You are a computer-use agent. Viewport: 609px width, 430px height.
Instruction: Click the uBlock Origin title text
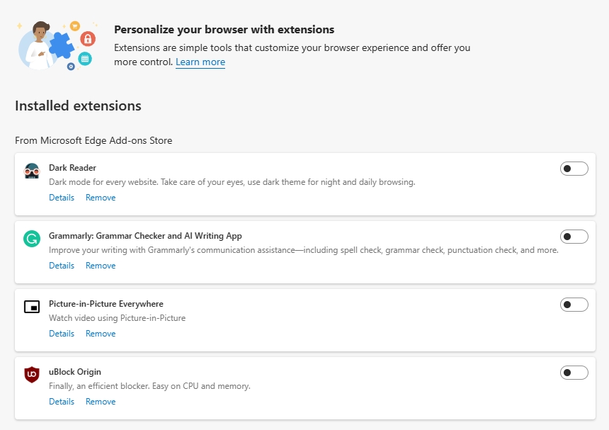pyautogui.click(x=75, y=372)
